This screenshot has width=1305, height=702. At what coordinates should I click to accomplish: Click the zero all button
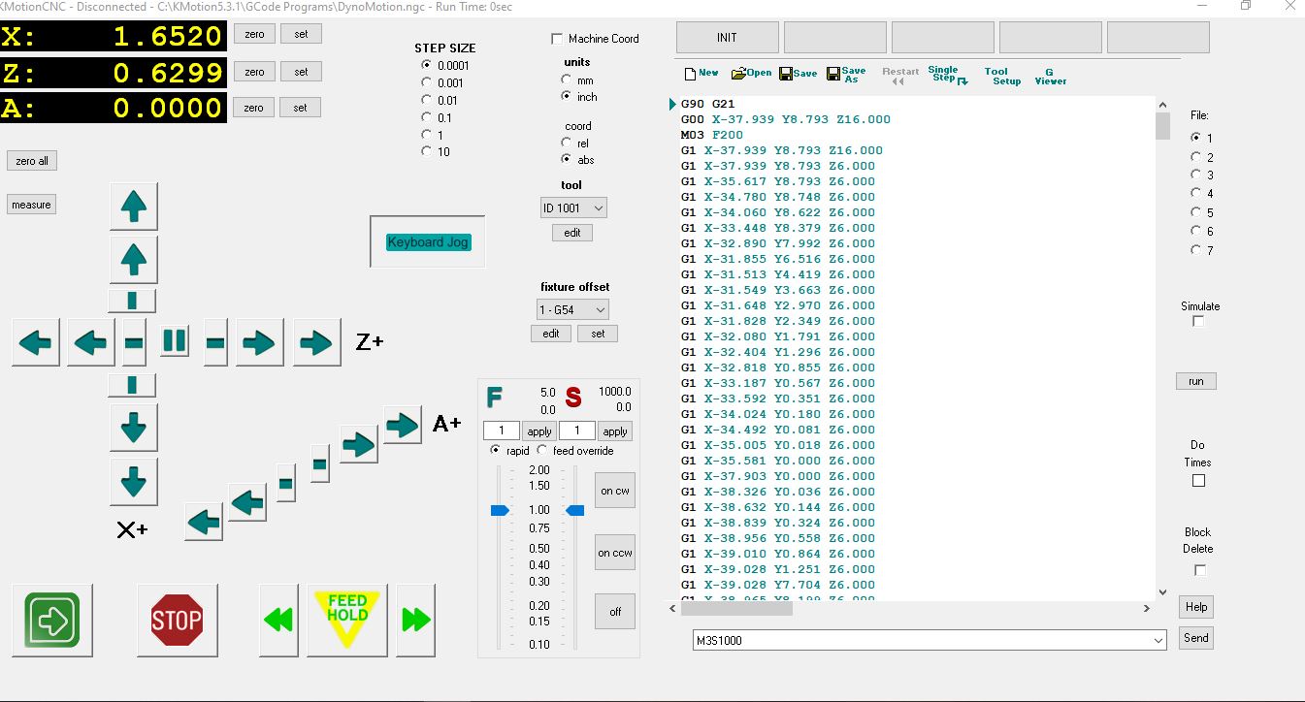click(32, 161)
